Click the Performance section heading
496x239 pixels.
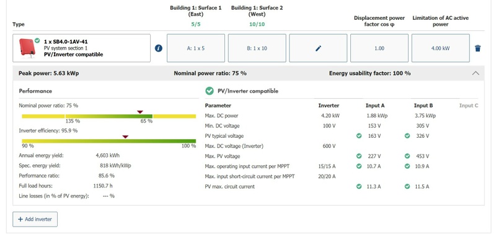(35, 91)
